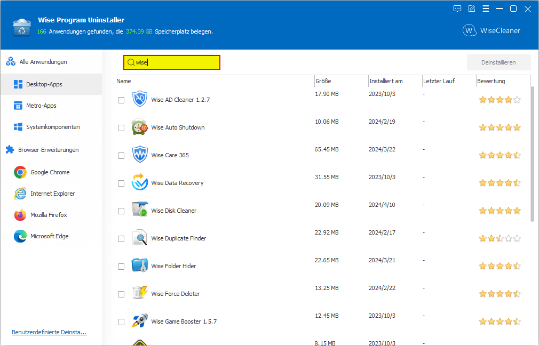Click the Wise Force Deleter name text

click(x=176, y=294)
